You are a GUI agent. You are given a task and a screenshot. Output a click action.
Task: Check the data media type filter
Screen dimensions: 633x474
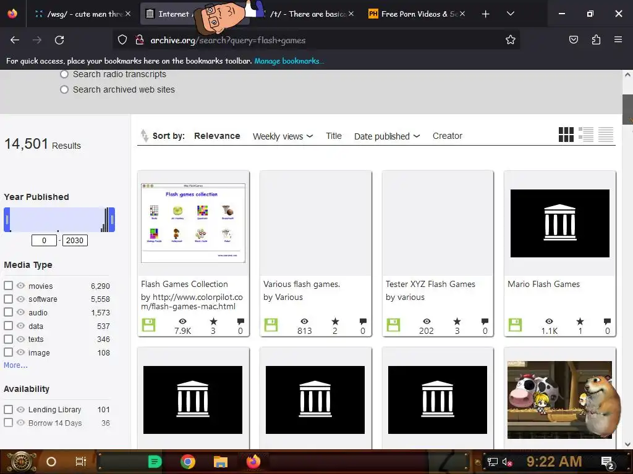click(x=8, y=326)
